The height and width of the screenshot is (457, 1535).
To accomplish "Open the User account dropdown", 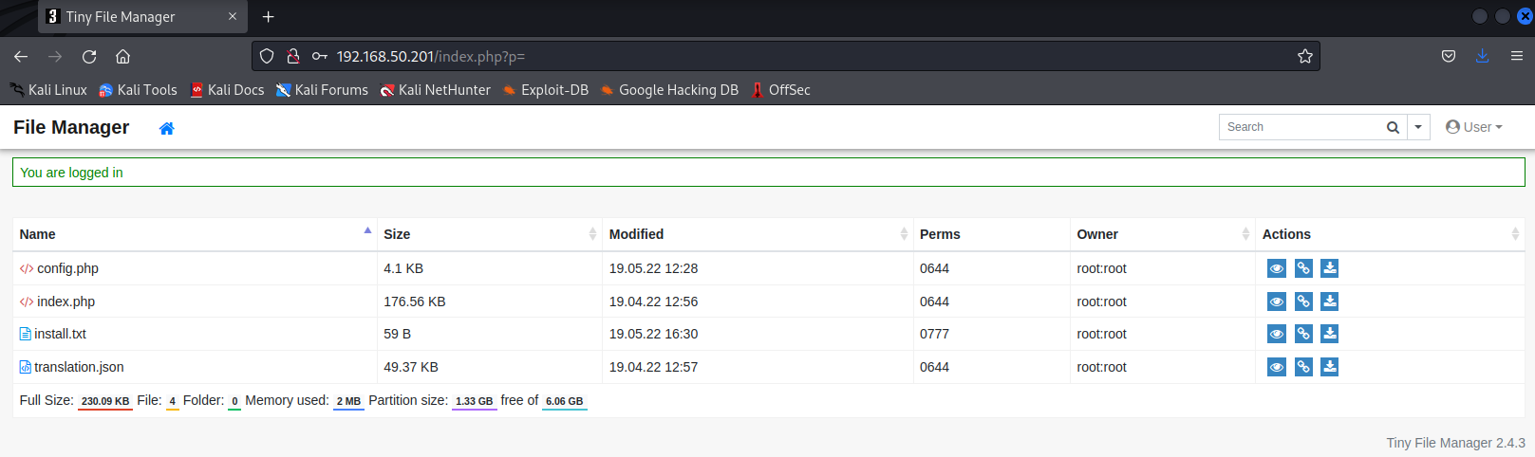I will [1474, 127].
